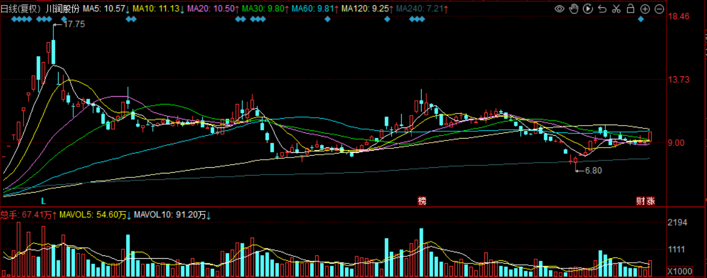Click the red 财 marker
Screen dimensions: 707x278
coord(640,201)
